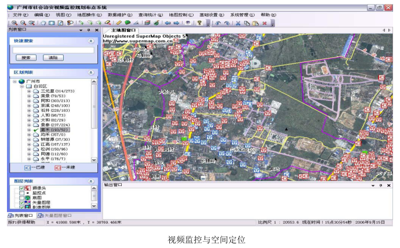The width and height of the screenshot is (400, 248).
Task: Click the paste clipboard icon
Action: 255,23
